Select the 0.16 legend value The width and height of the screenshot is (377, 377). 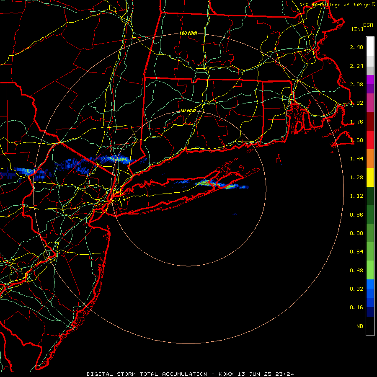356,307
